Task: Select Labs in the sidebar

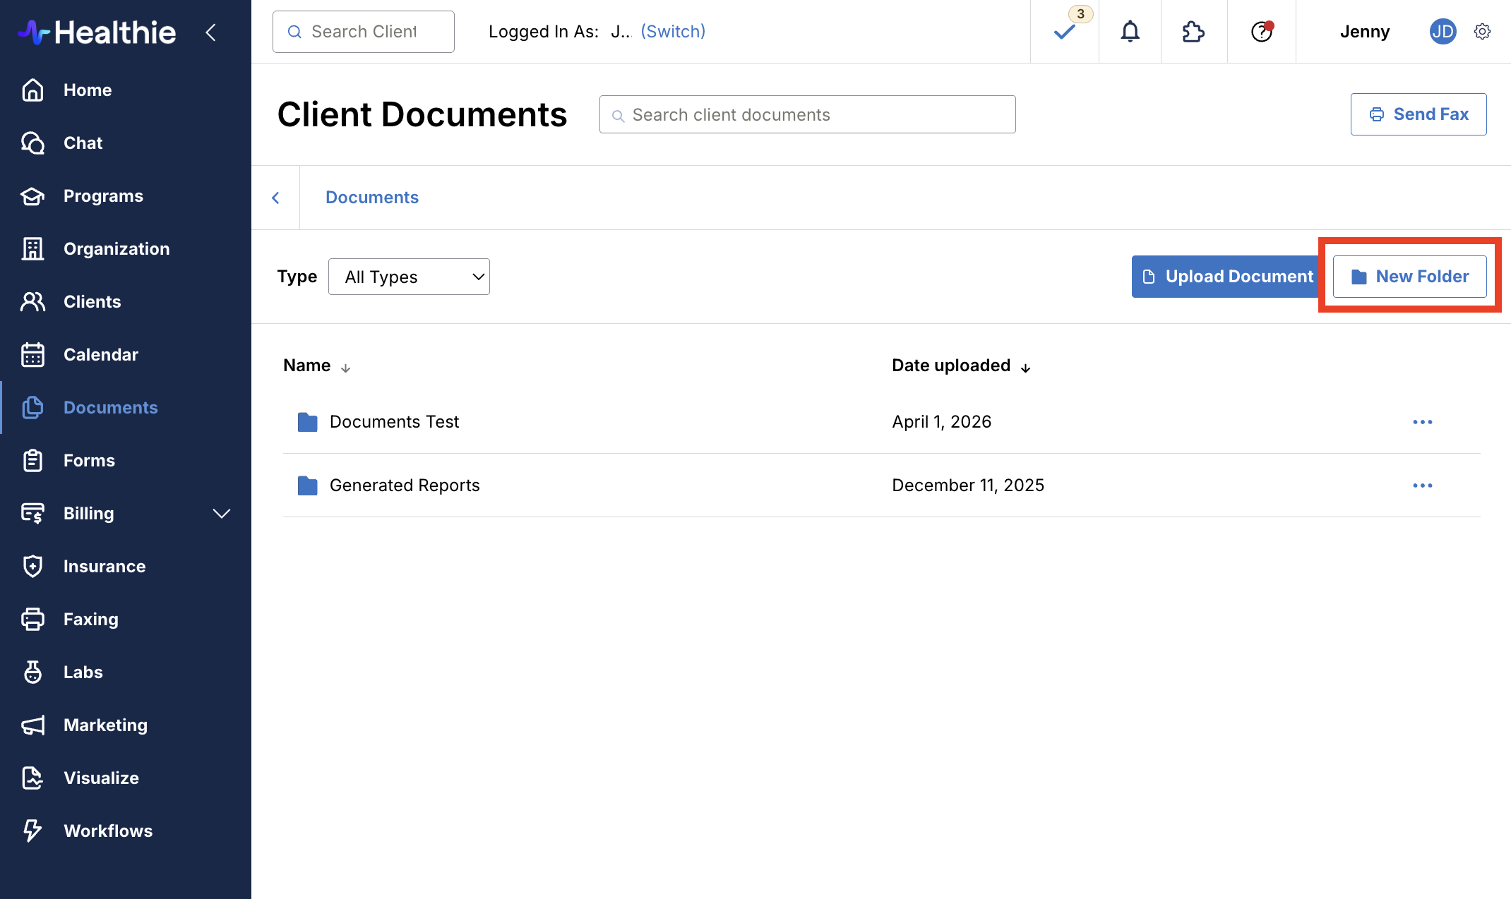Action: click(x=83, y=672)
